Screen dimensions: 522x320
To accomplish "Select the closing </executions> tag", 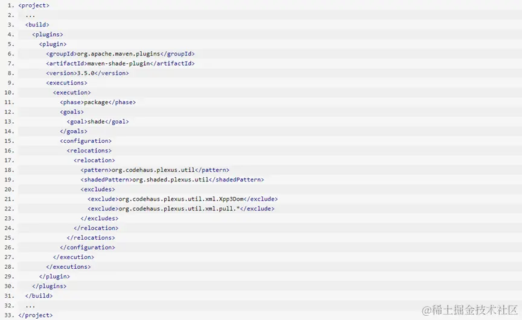I will 68,267.
